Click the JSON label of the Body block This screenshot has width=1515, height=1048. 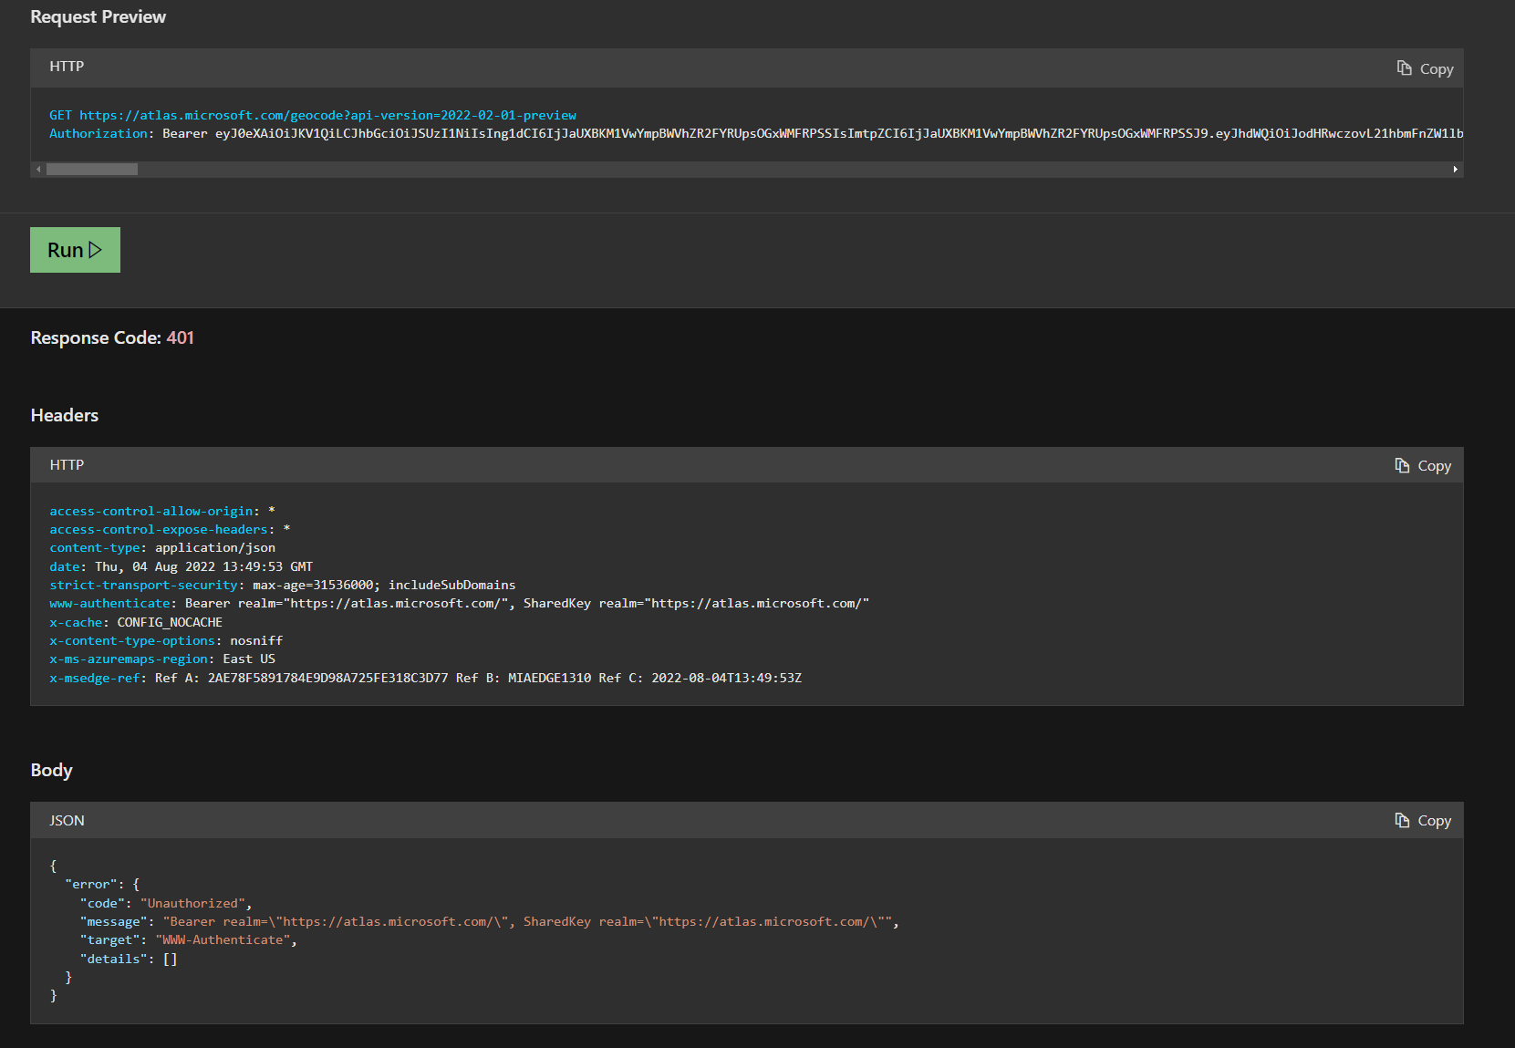[67, 820]
